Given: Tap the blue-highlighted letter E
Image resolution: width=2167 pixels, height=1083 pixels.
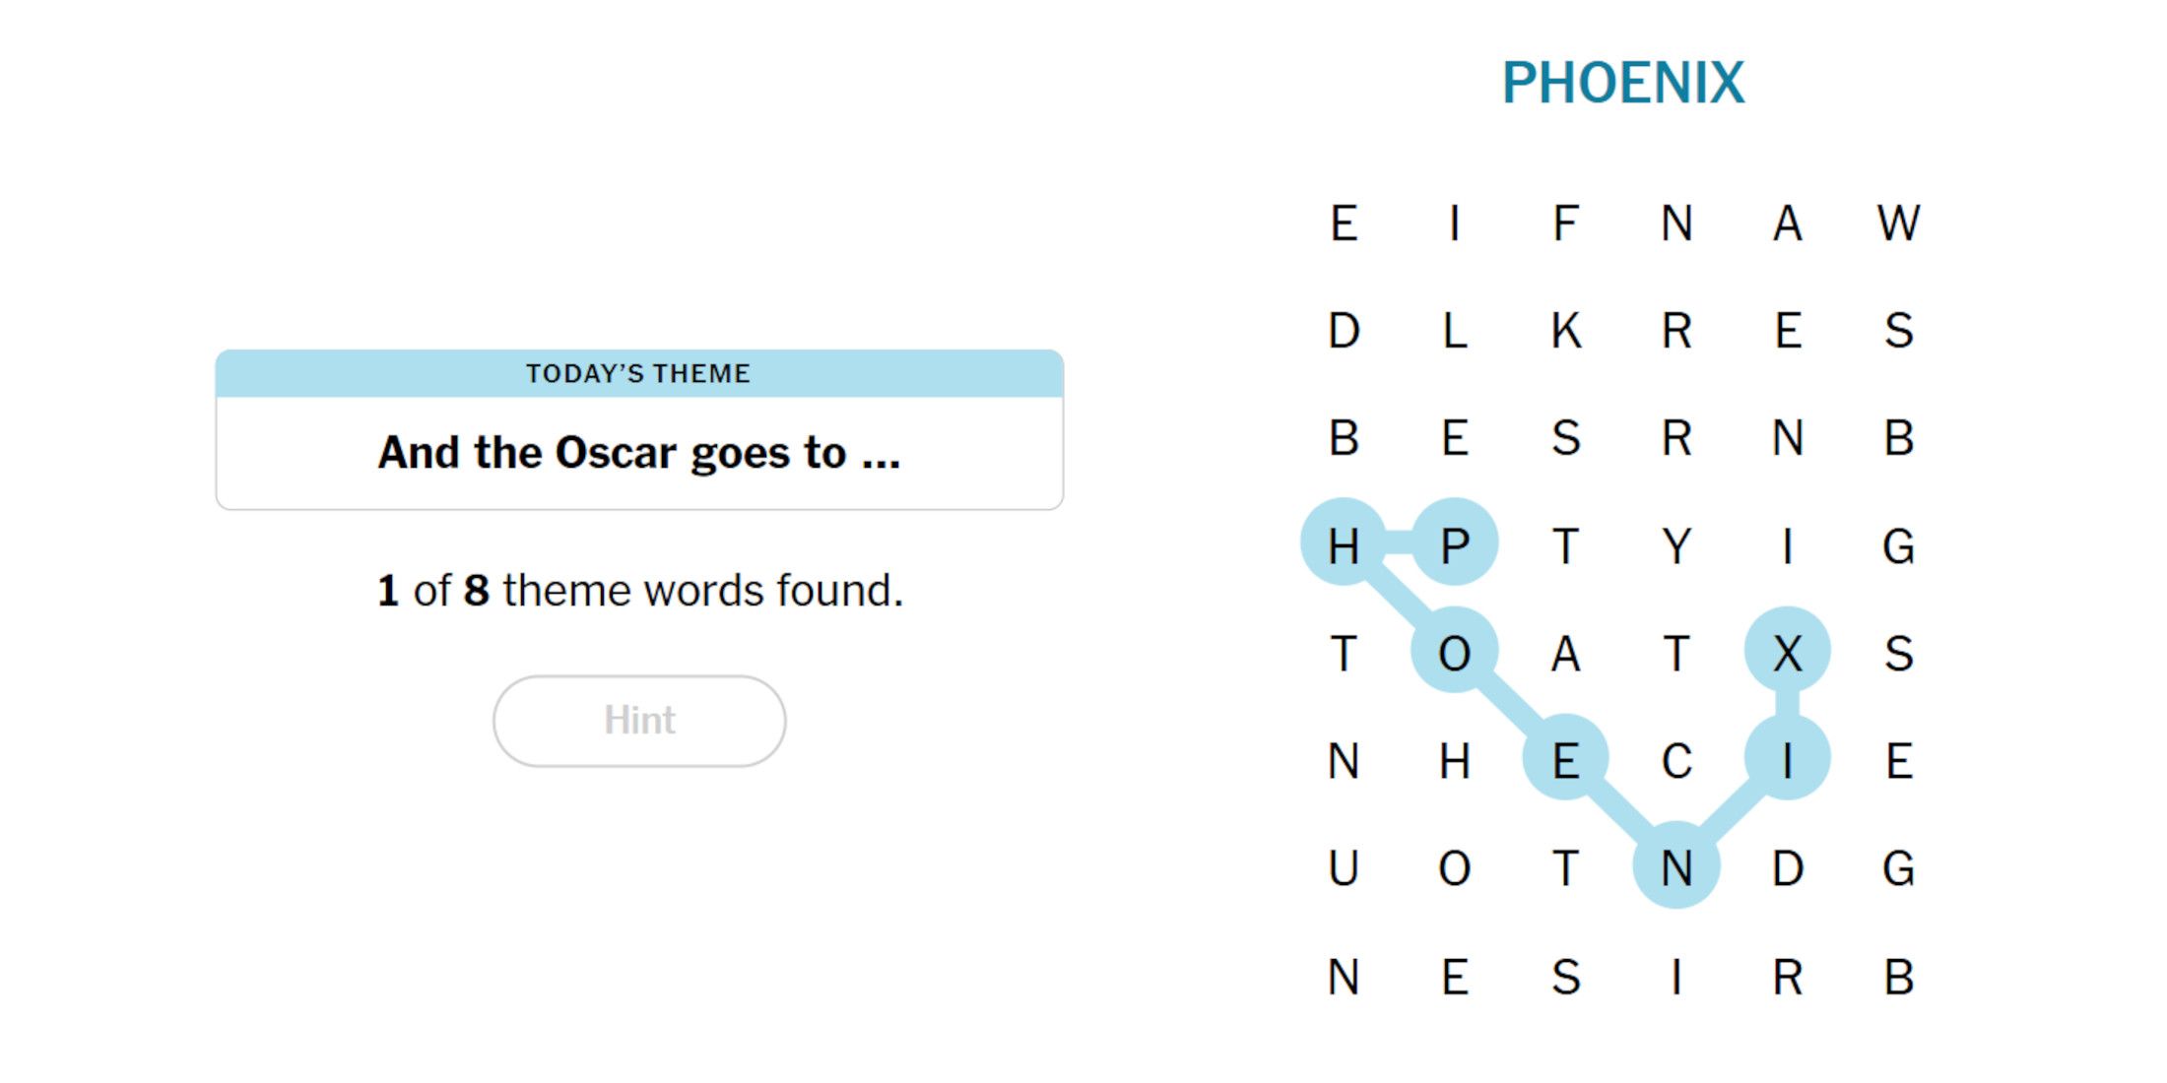Looking at the screenshot, I should [1565, 761].
